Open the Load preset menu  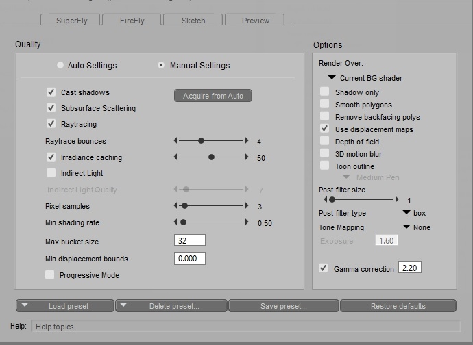point(64,306)
